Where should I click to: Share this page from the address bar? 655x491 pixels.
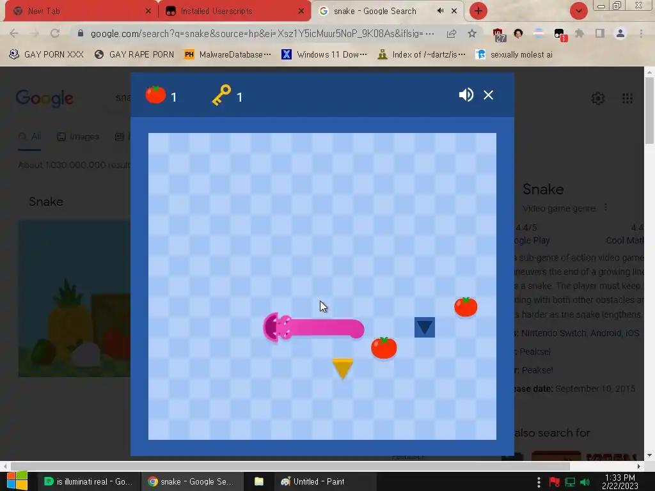pyautogui.click(x=452, y=33)
